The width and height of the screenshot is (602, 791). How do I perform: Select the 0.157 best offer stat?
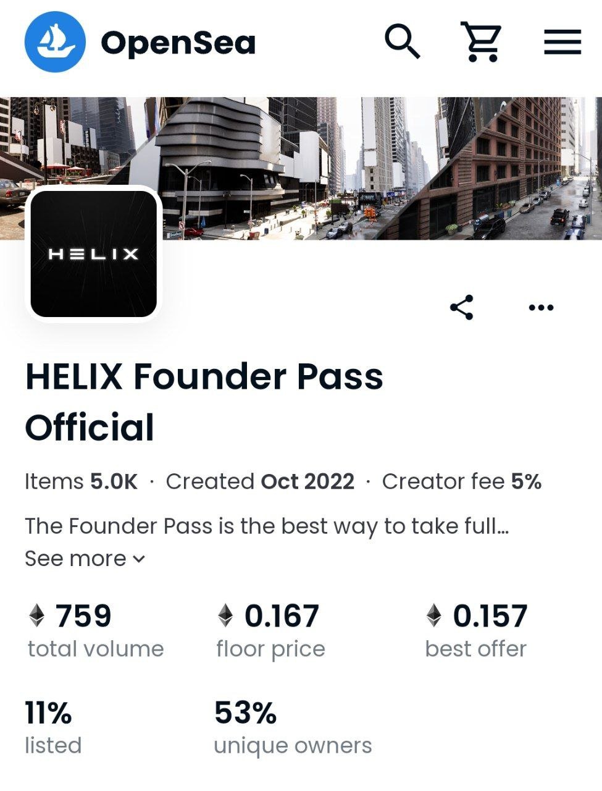pyautogui.click(x=476, y=631)
